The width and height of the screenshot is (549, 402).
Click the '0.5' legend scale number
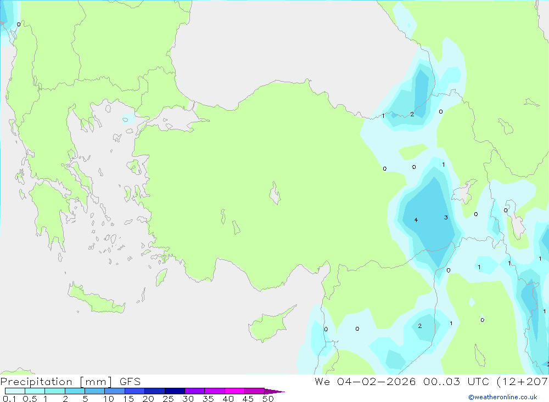(x=30, y=399)
